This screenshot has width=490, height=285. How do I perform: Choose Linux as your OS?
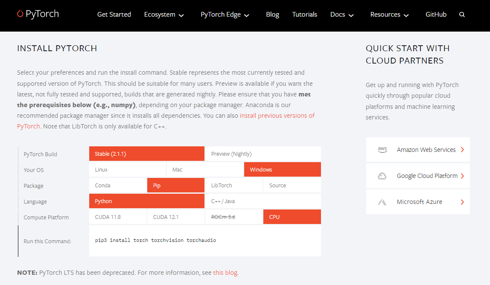click(128, 170)
